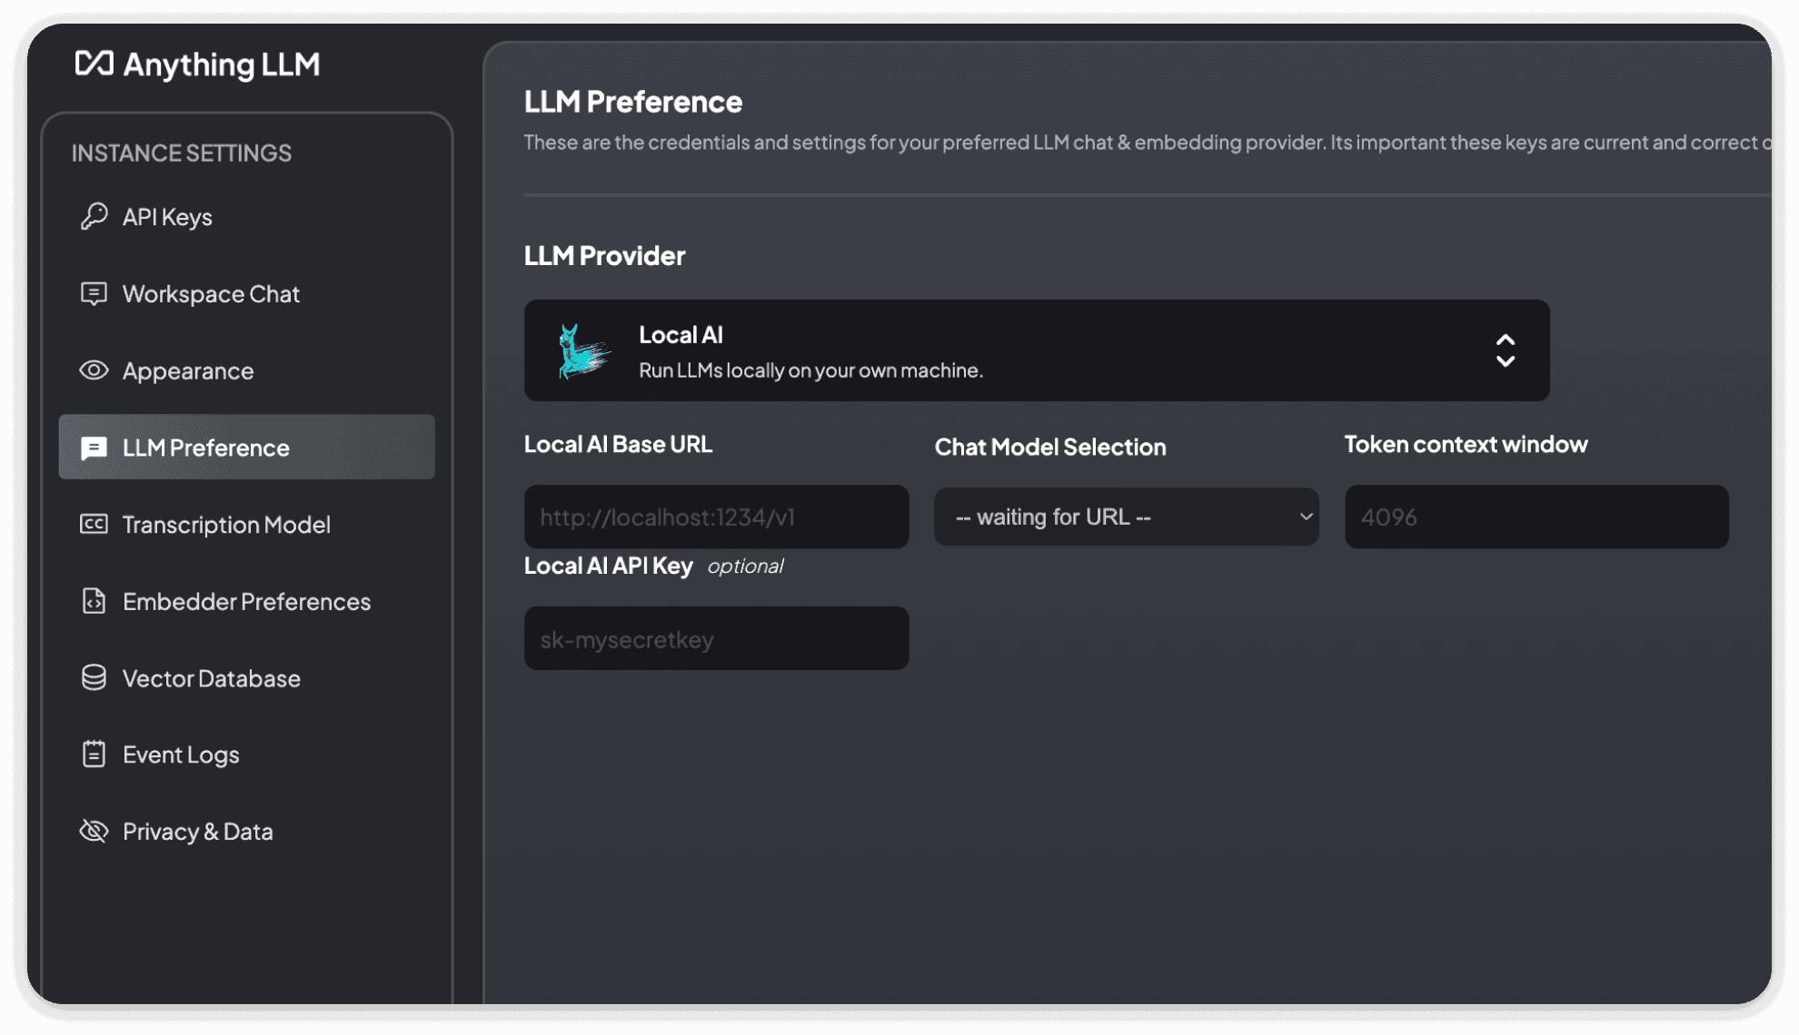Click the Privacy & Data crossed-eye icon

click(x=94, y=831)
